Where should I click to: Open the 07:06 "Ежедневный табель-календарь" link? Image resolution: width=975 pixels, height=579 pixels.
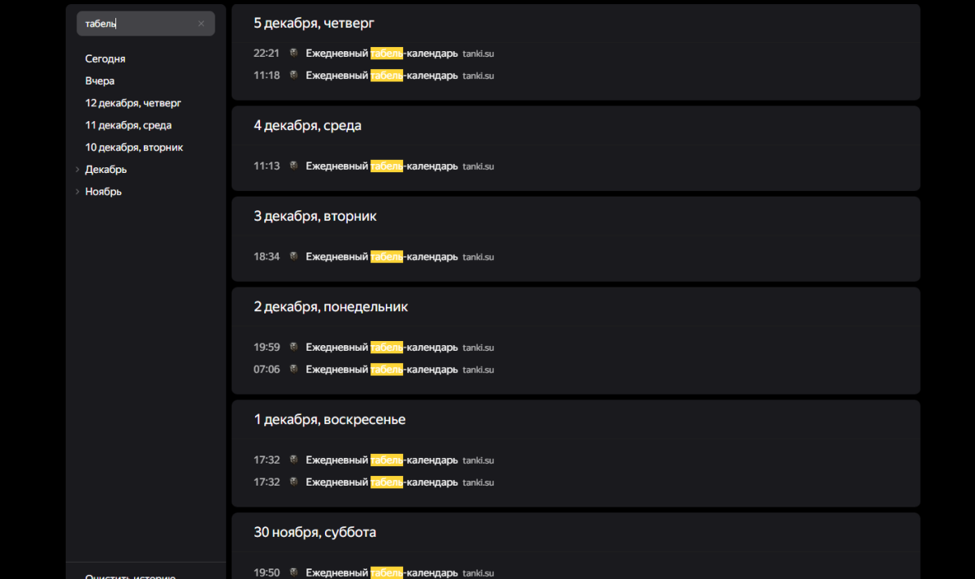coord(381,369)
